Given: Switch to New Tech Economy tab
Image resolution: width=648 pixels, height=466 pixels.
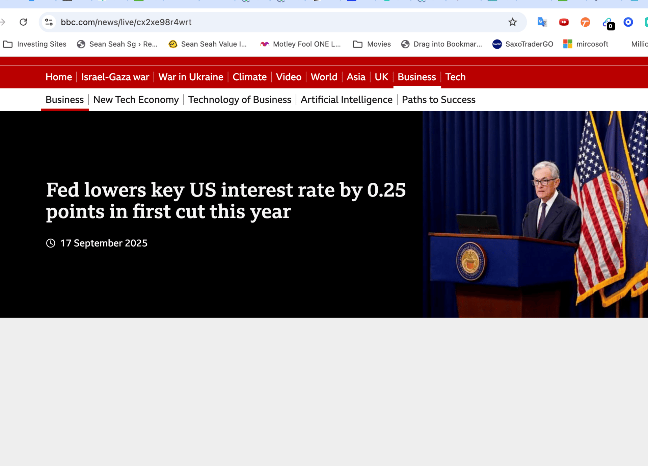Looking at the screenshot, I should [x=136, y=100].
